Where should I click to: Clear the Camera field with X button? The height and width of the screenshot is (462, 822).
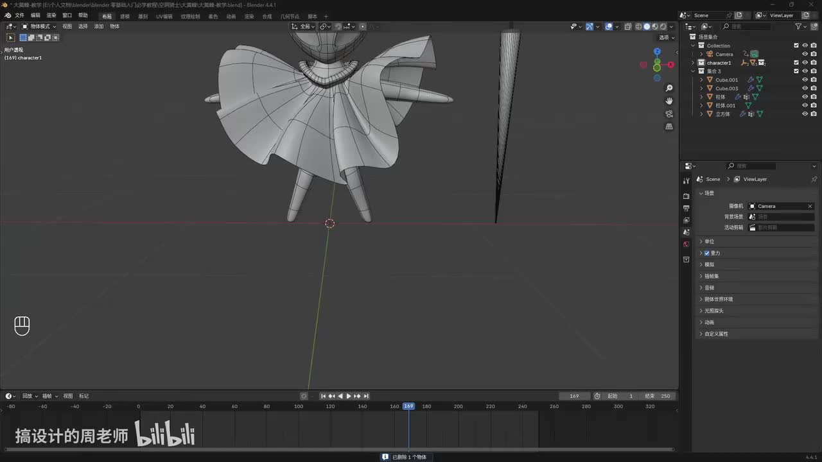810,206
